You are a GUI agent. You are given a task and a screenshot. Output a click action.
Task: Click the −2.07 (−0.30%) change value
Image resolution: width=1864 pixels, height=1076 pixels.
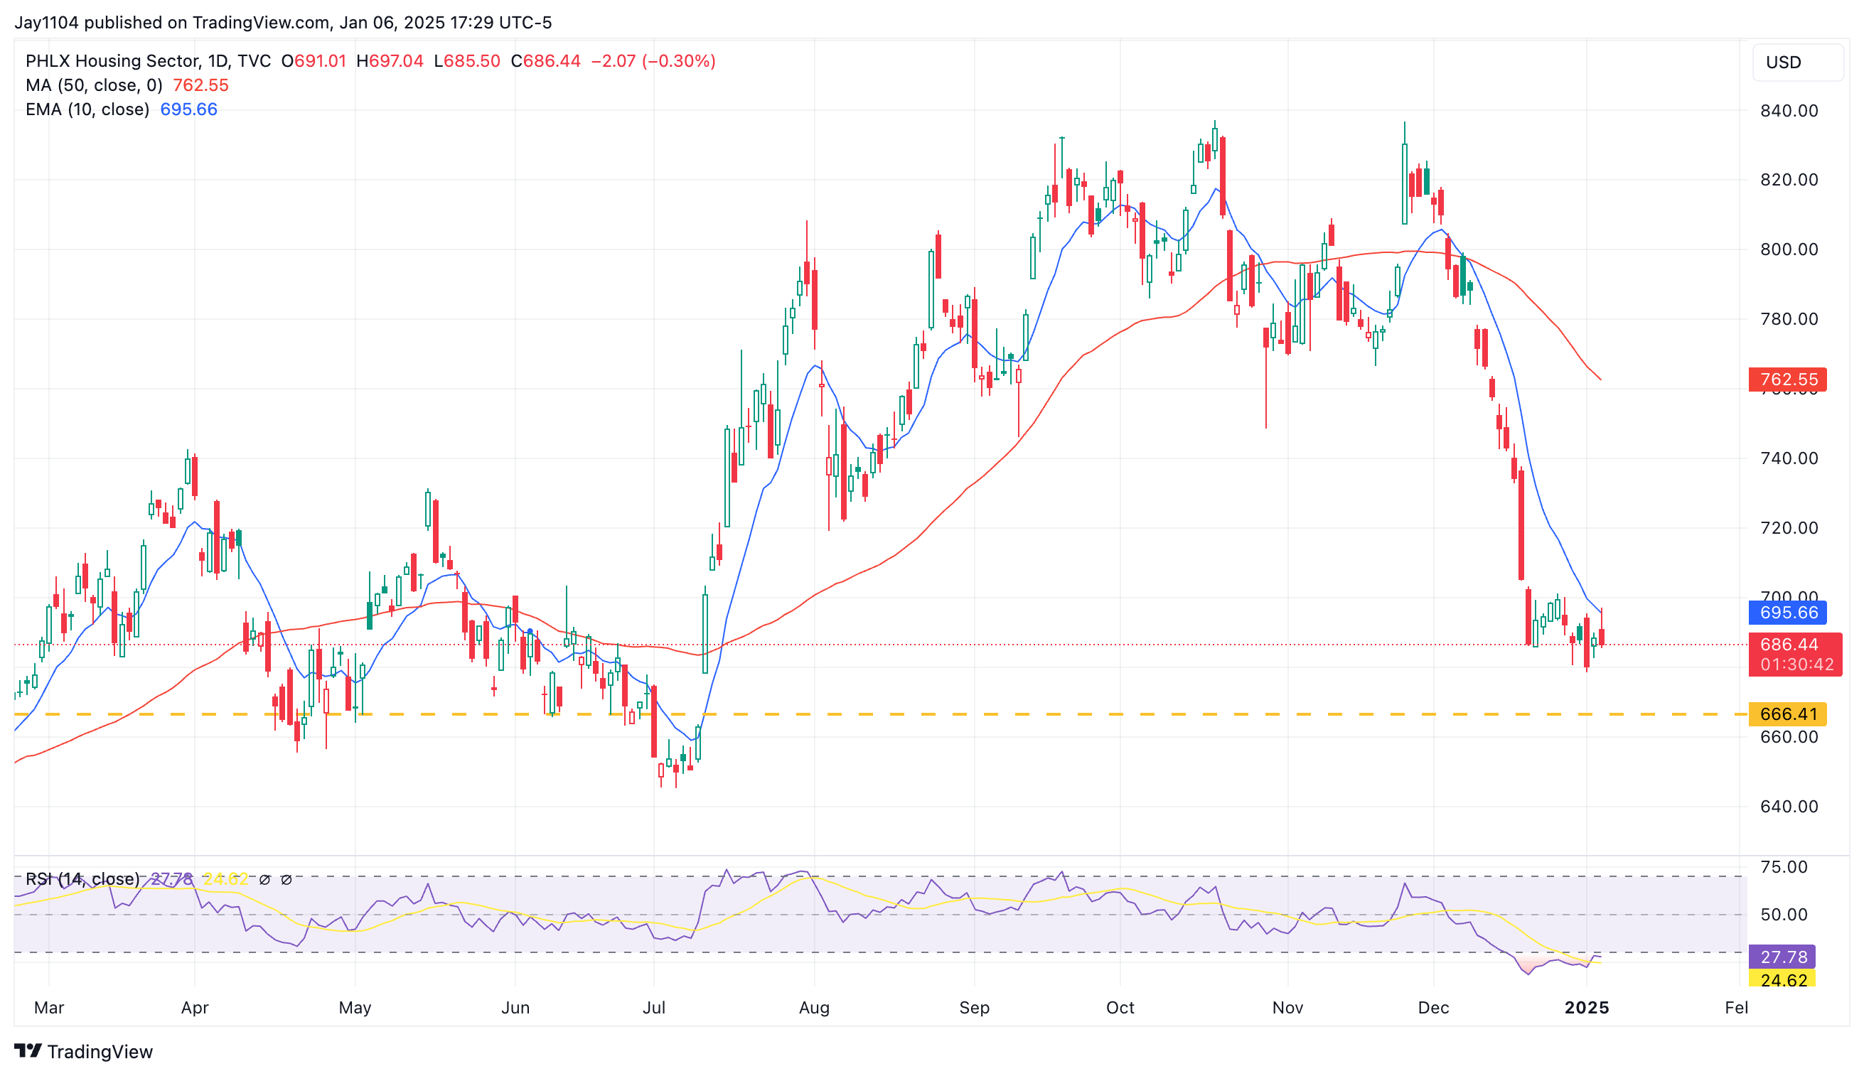click(653, 60)
